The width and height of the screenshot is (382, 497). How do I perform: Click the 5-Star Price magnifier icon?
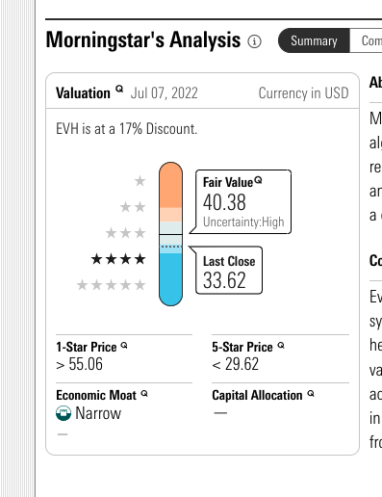(x=281, y=346)
